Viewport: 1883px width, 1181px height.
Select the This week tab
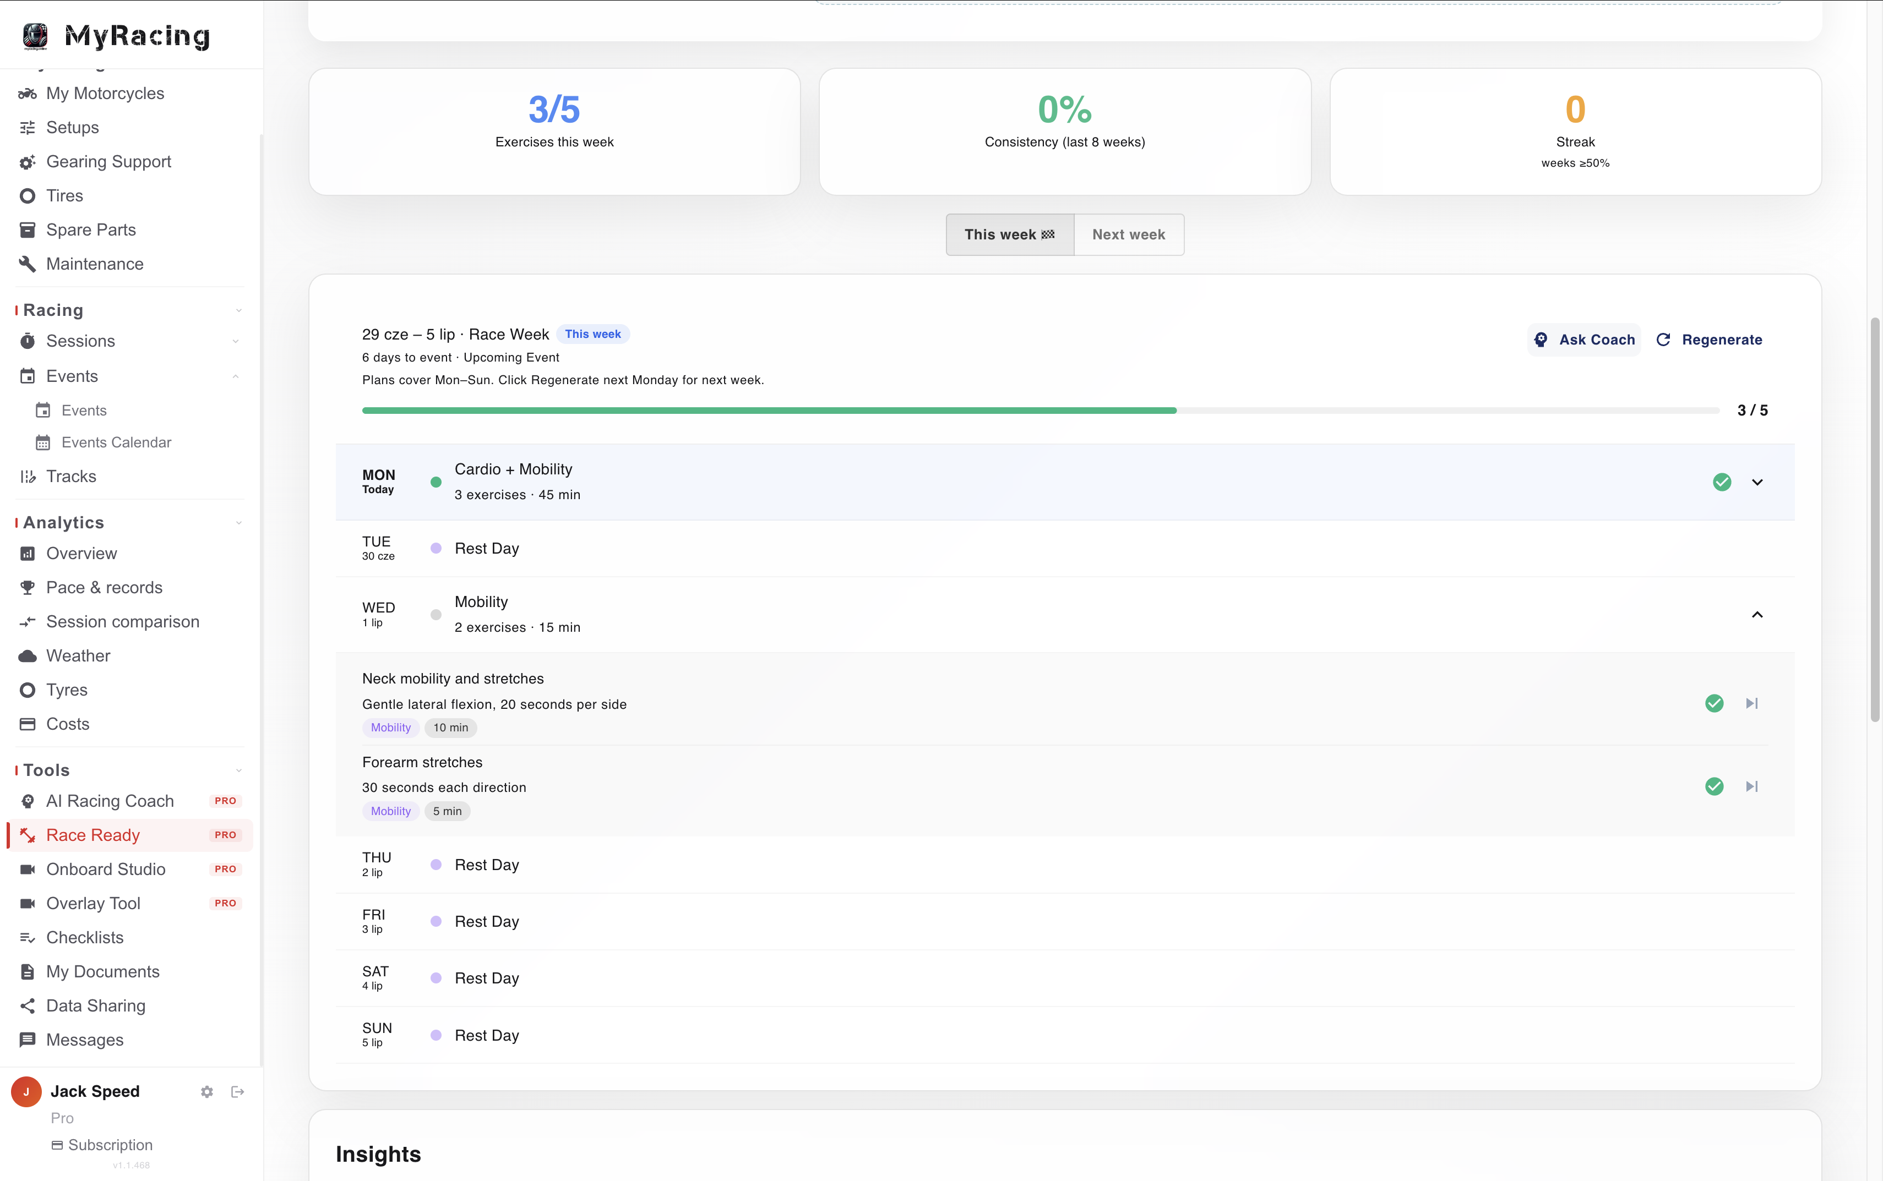pyautogui.click(x=1009, y=234)
